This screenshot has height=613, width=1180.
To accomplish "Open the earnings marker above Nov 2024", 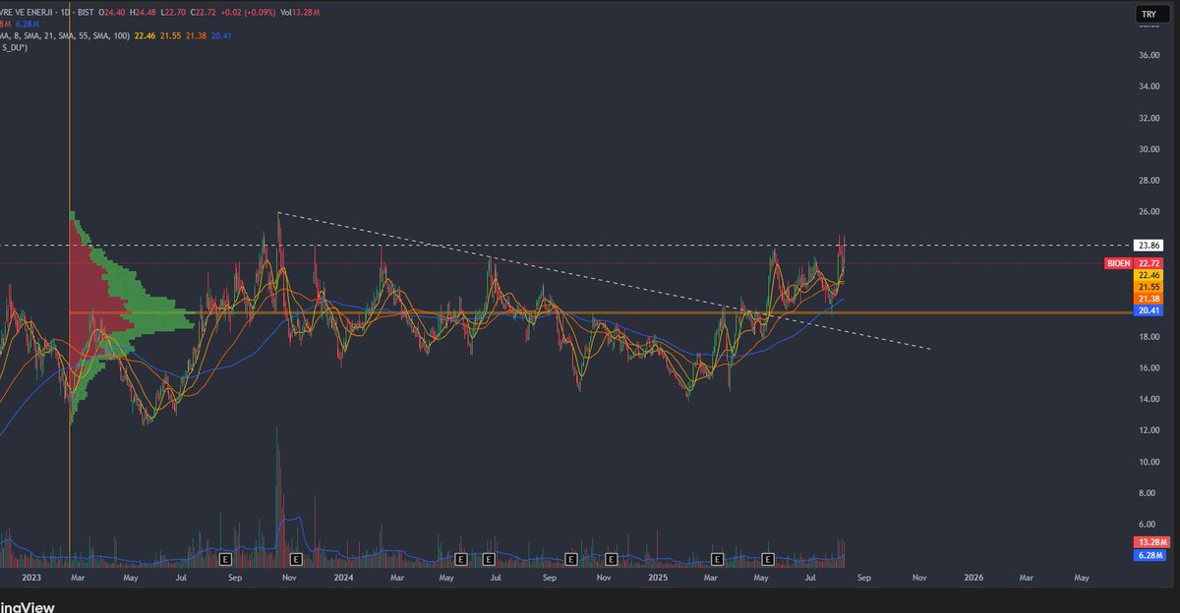I will 610,558.
